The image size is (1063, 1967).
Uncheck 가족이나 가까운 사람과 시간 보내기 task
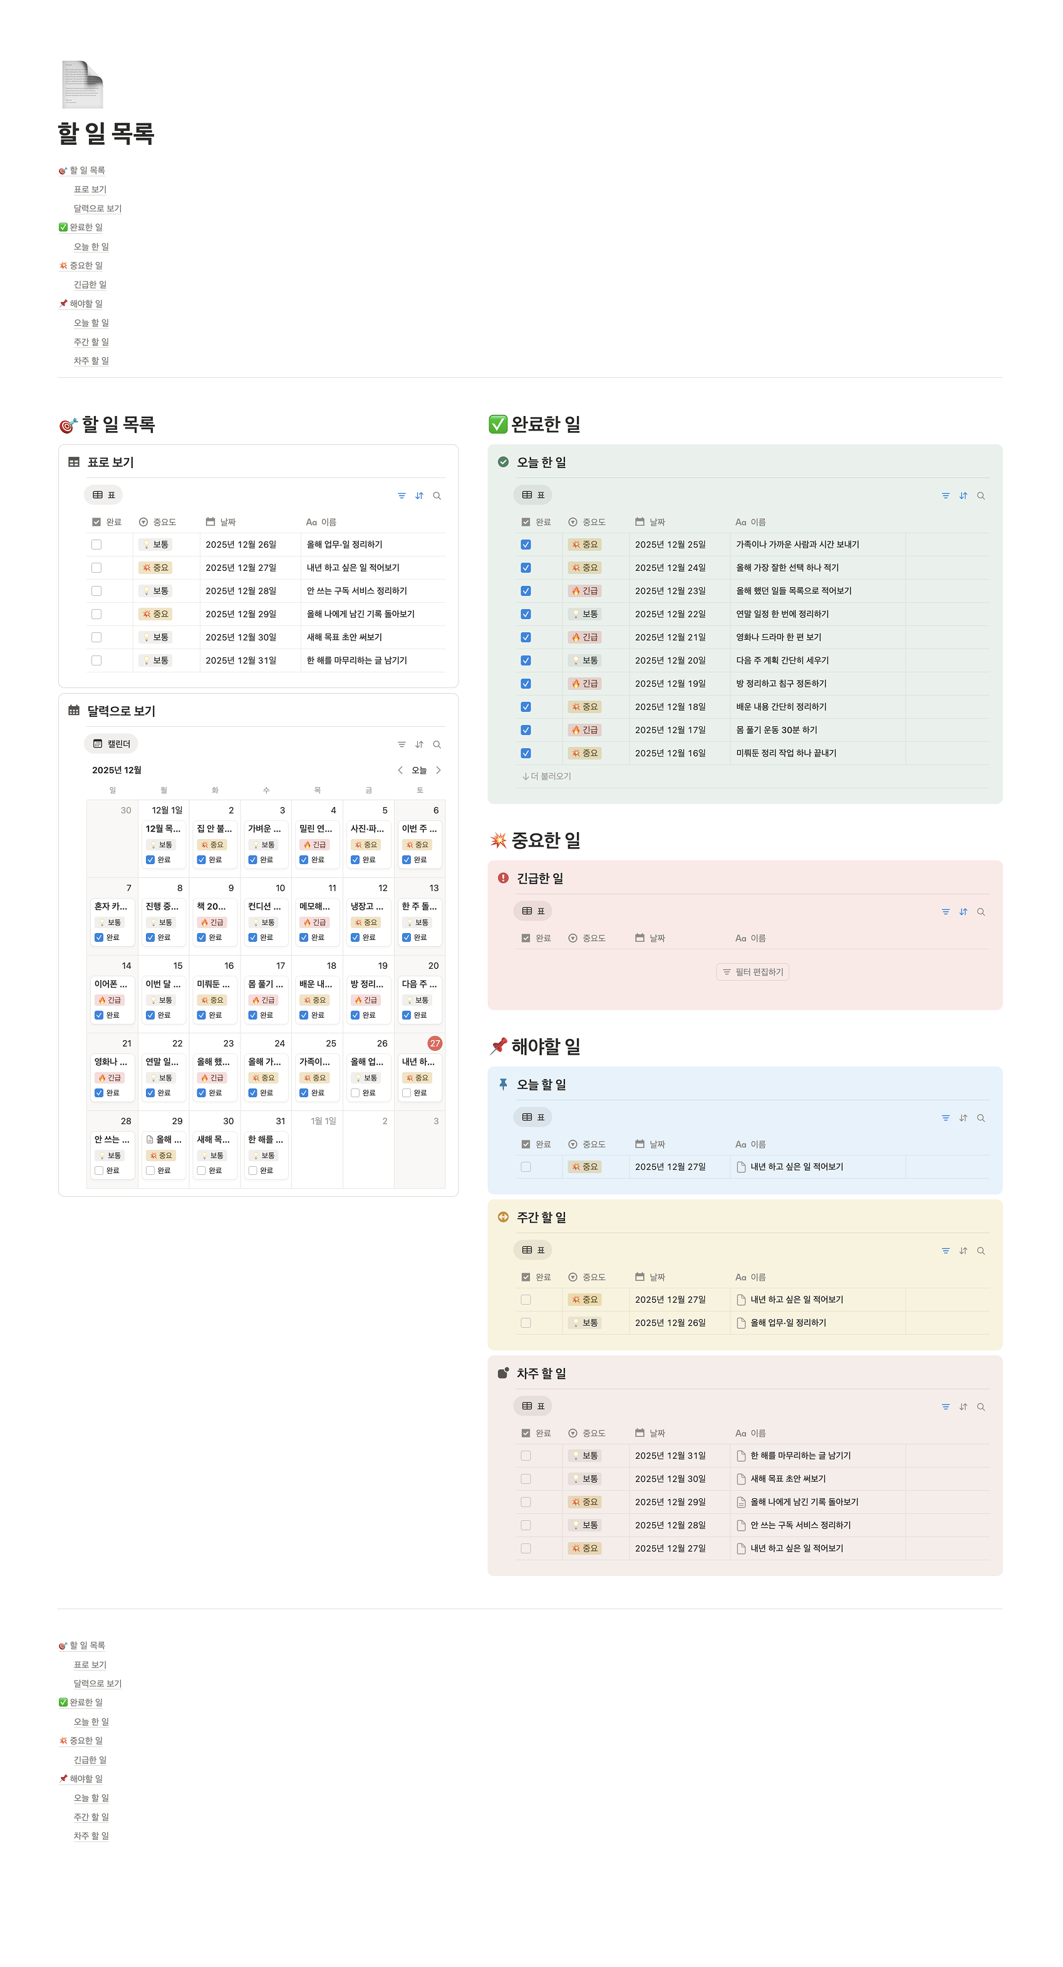click(x=526, y=545)
